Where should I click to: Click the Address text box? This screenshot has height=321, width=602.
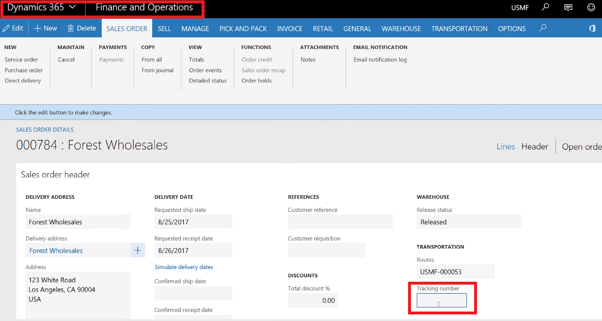(x=78, y=295)
